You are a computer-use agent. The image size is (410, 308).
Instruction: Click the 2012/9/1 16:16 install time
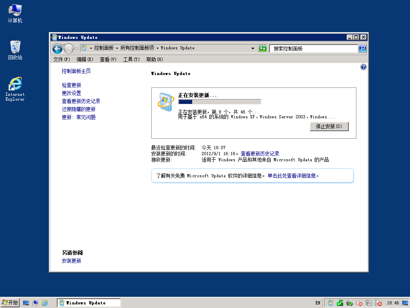(x=218, y=154)
